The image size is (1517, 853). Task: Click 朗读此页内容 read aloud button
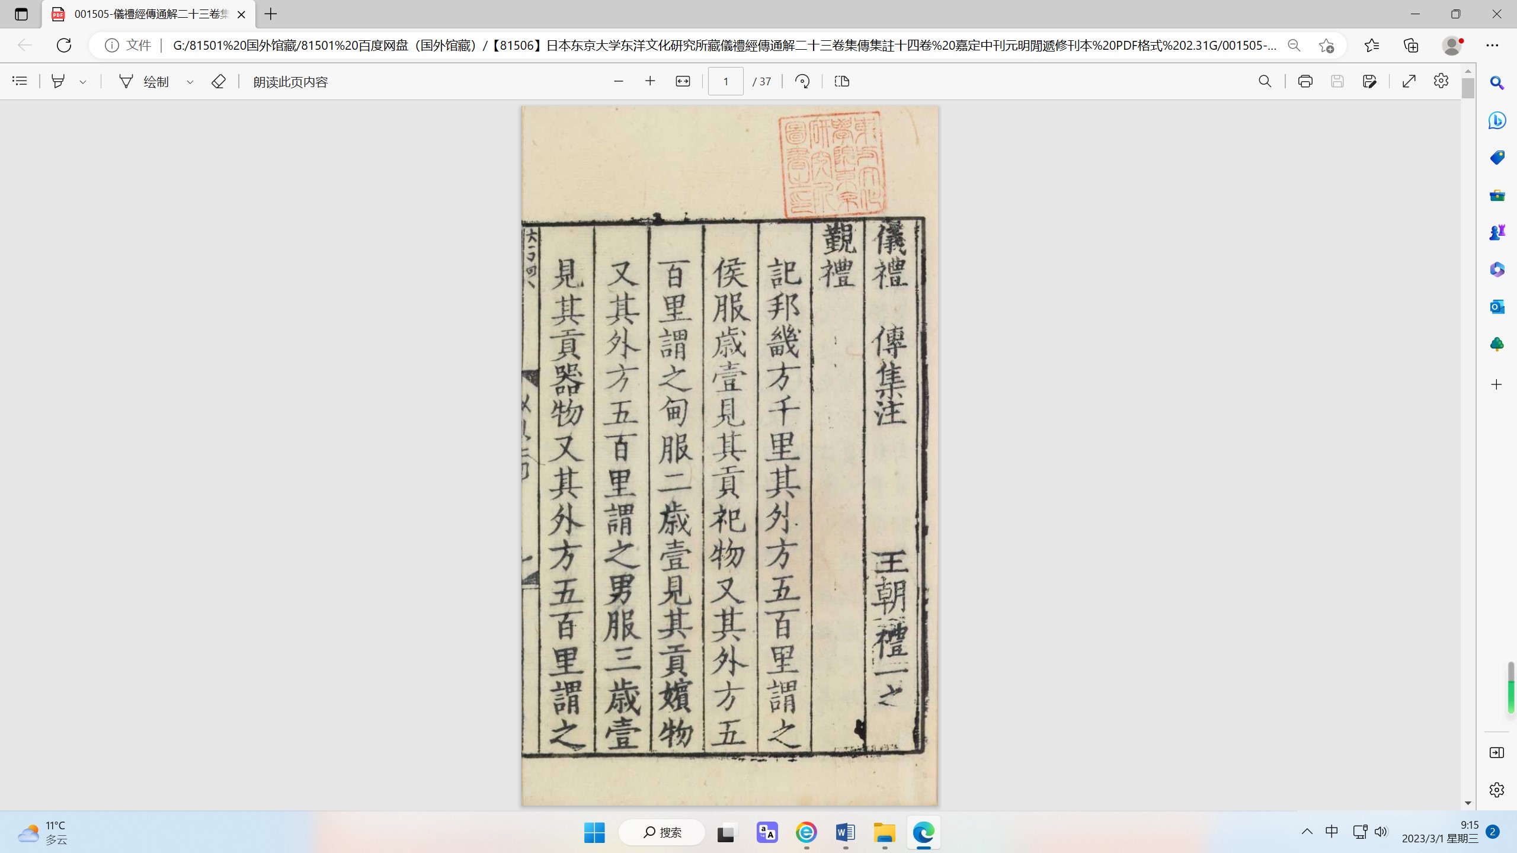290,82
